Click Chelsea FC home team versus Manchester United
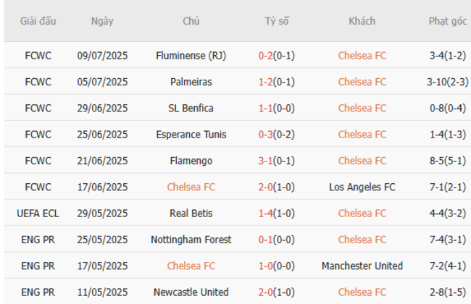The image size is (471, 304). (191, 266)
